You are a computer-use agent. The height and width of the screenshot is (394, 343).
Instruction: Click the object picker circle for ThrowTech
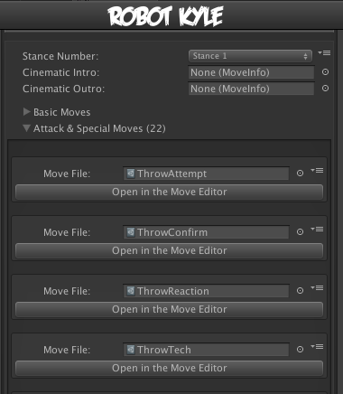300,350
